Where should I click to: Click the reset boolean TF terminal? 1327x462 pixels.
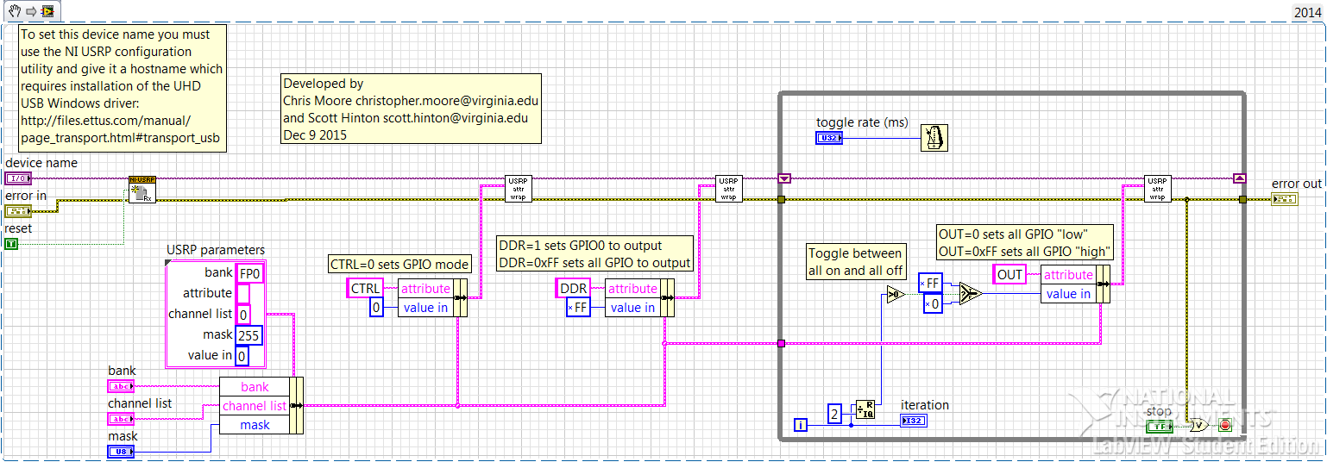12,244
